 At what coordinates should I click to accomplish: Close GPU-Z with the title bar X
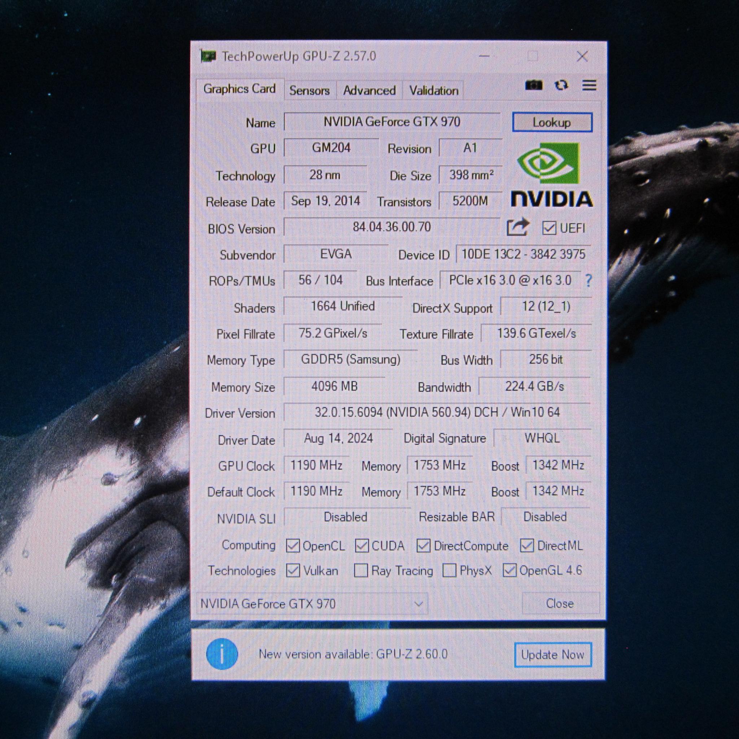582,57
